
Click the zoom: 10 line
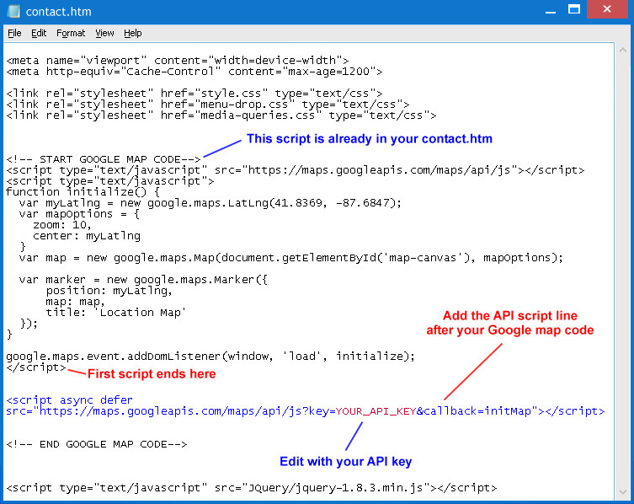[62, 225]
